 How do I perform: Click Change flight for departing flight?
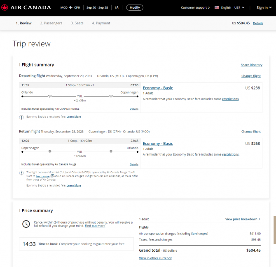pyautogui.click(x=251, y=76)
